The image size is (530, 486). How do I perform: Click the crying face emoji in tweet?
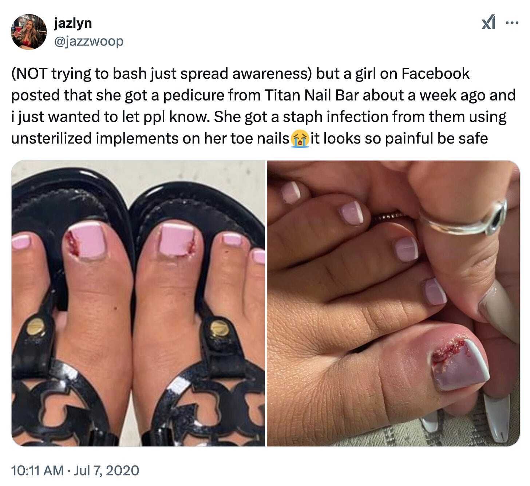[300, 139]
